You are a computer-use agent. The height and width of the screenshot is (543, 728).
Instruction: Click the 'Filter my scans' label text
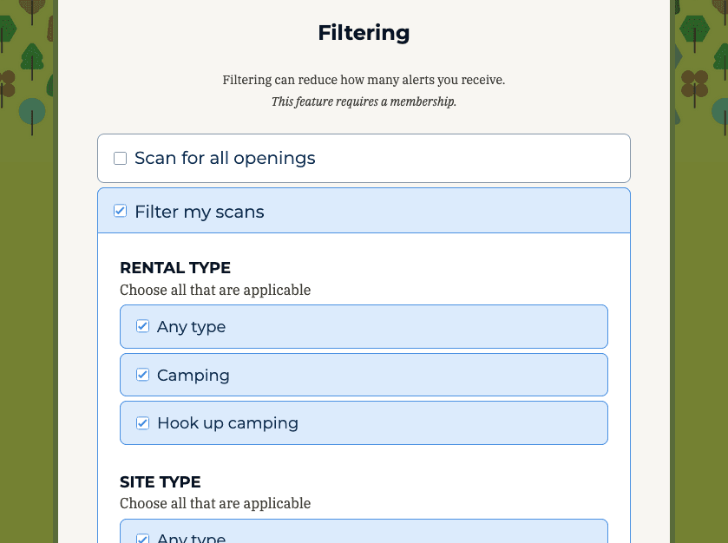coord(200,212)
